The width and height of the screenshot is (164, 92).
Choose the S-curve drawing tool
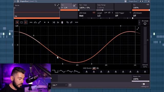[39, 22]
